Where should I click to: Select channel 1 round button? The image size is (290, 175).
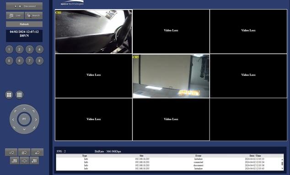coord(9,49)
